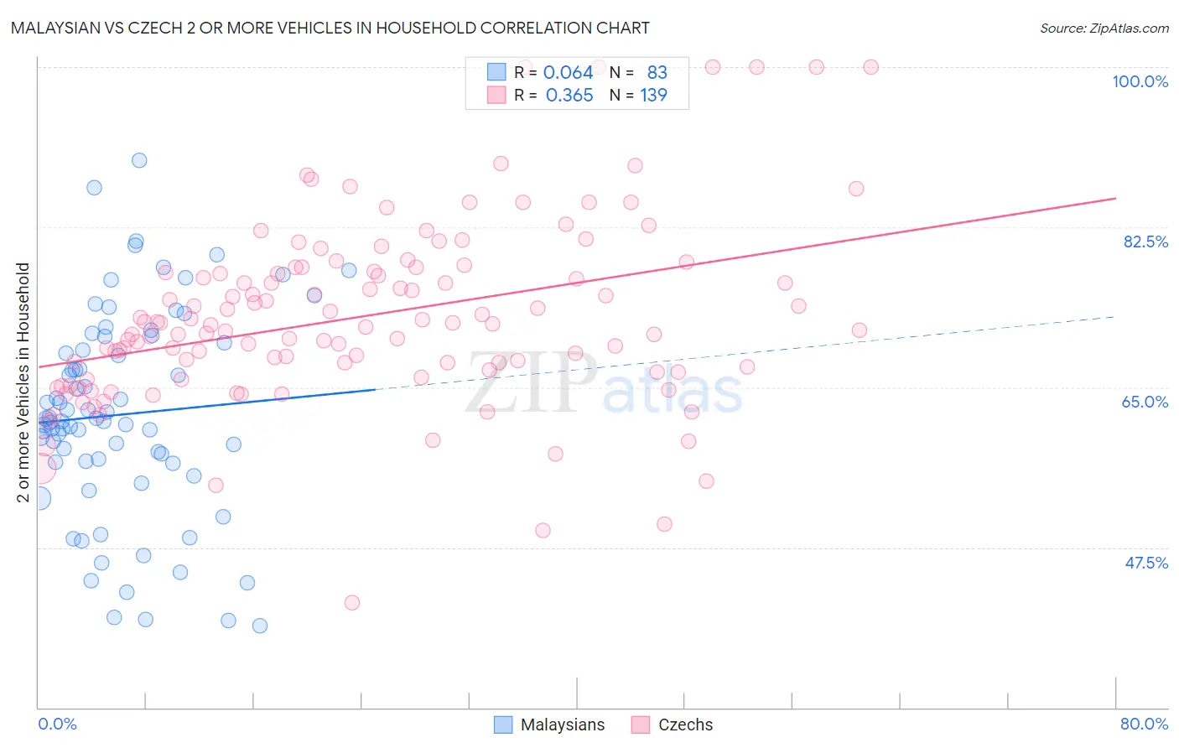Click the blue Malaysians legend swatch
1179x748 pixels.
click(503, 725)
